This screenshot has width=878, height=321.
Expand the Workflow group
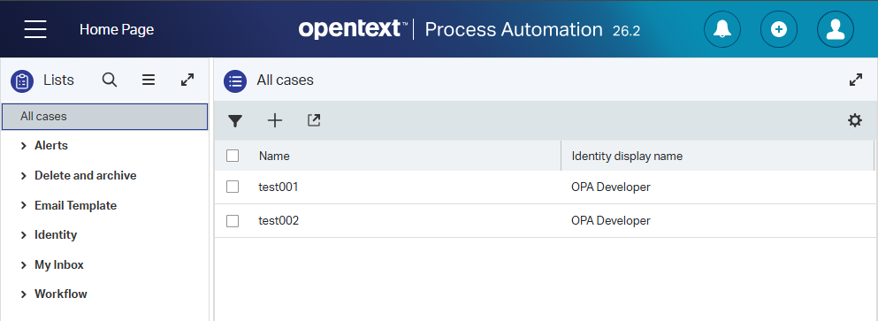[24, 294]
